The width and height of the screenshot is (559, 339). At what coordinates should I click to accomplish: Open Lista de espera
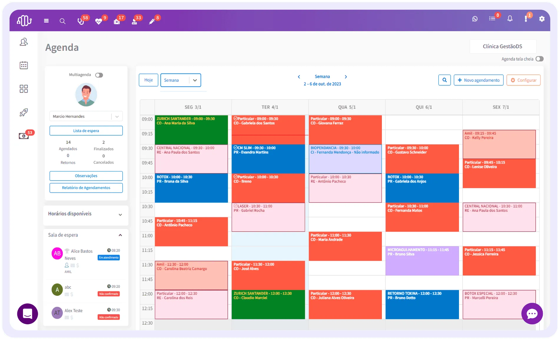click(x=86, y=131)
